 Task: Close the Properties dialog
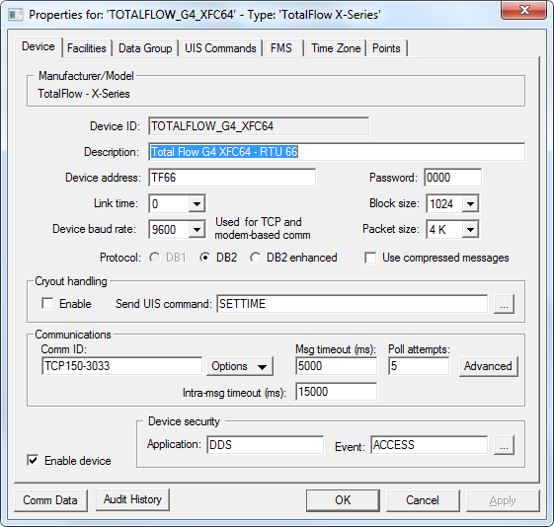[523, 10]
